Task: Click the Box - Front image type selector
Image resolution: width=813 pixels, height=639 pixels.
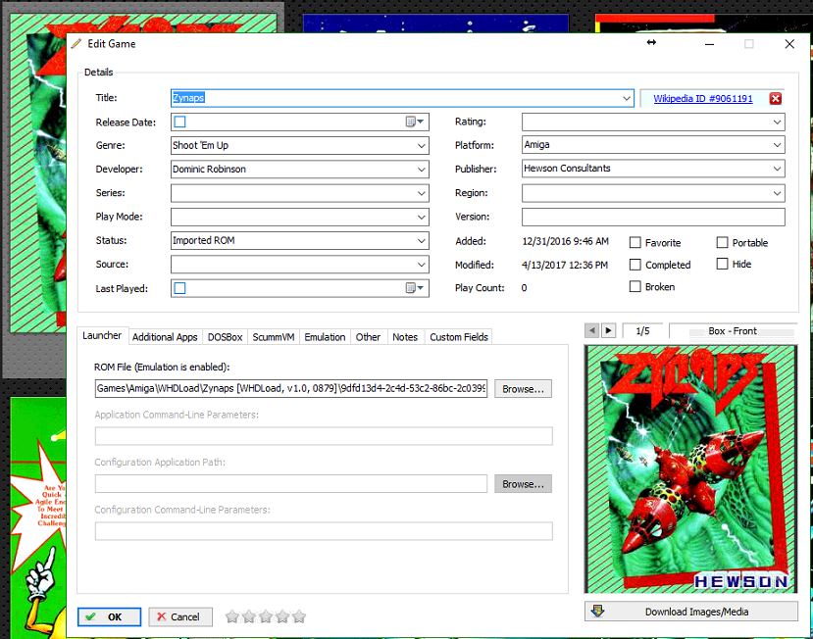Action: pyautogui.click(x=733, y=330)
